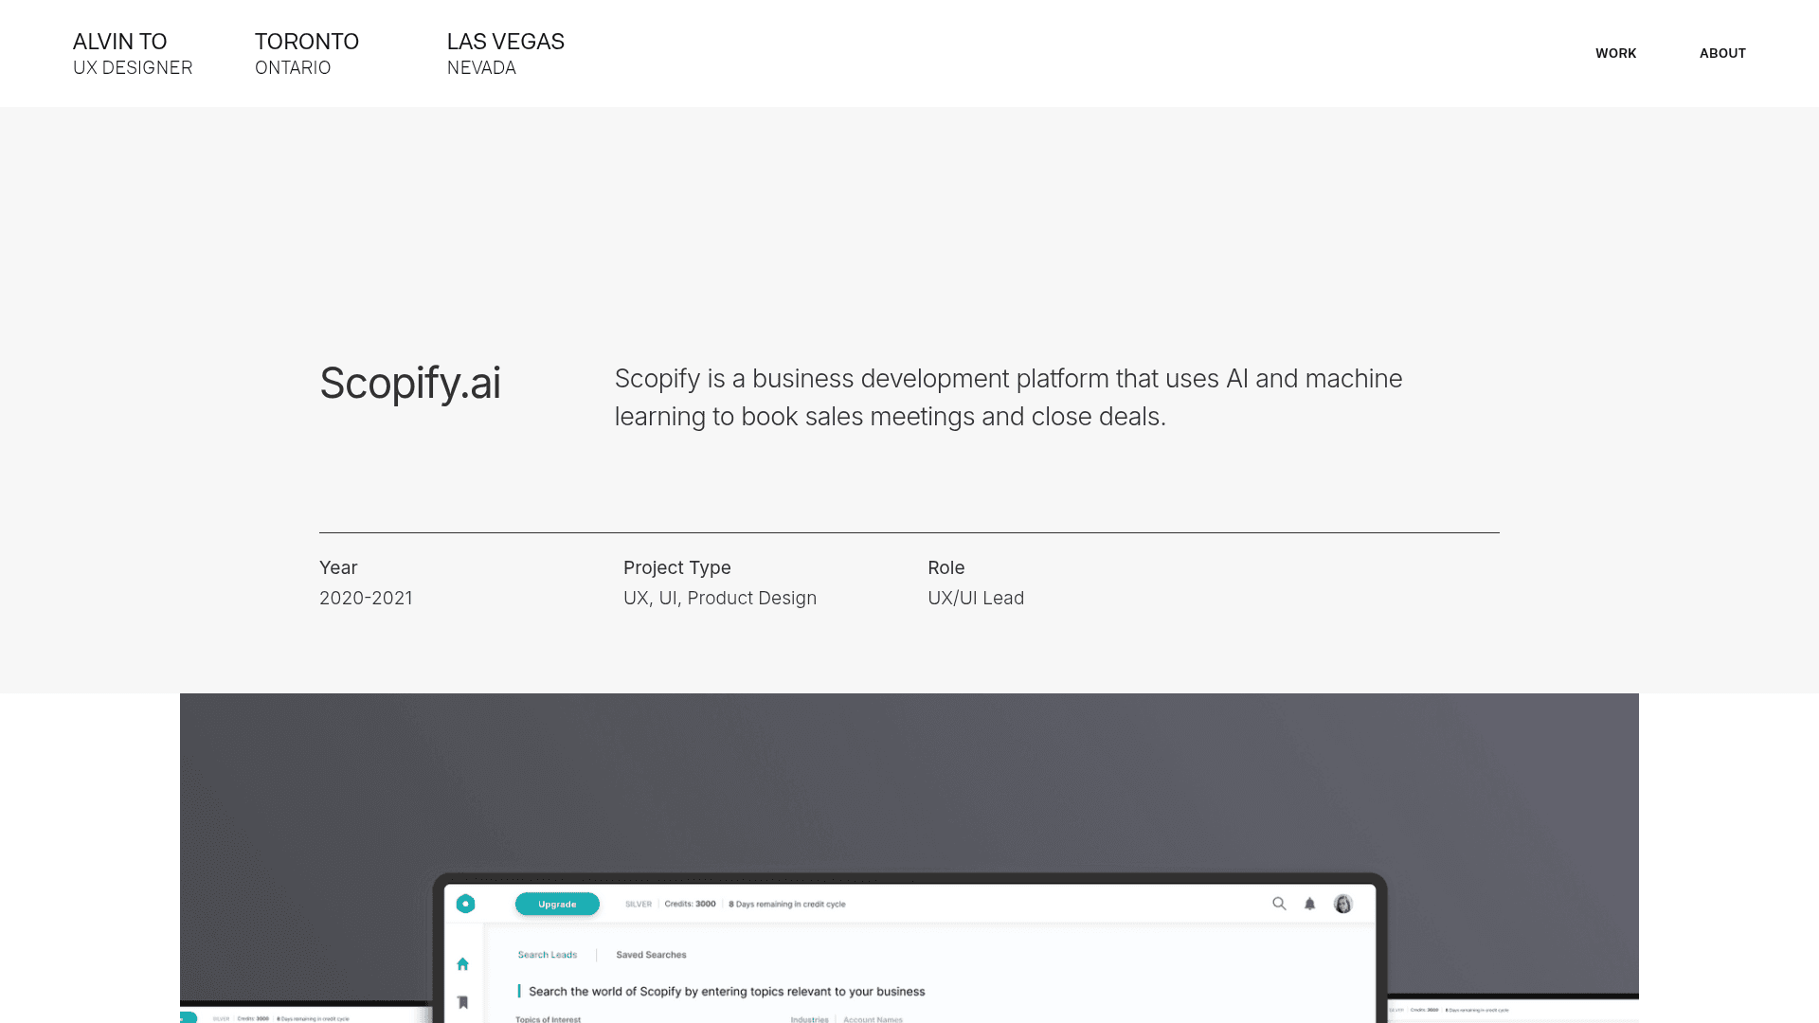
Task: Click the Scopify description paragraph
Action: pyautogui.click(x=1008, y=398)
